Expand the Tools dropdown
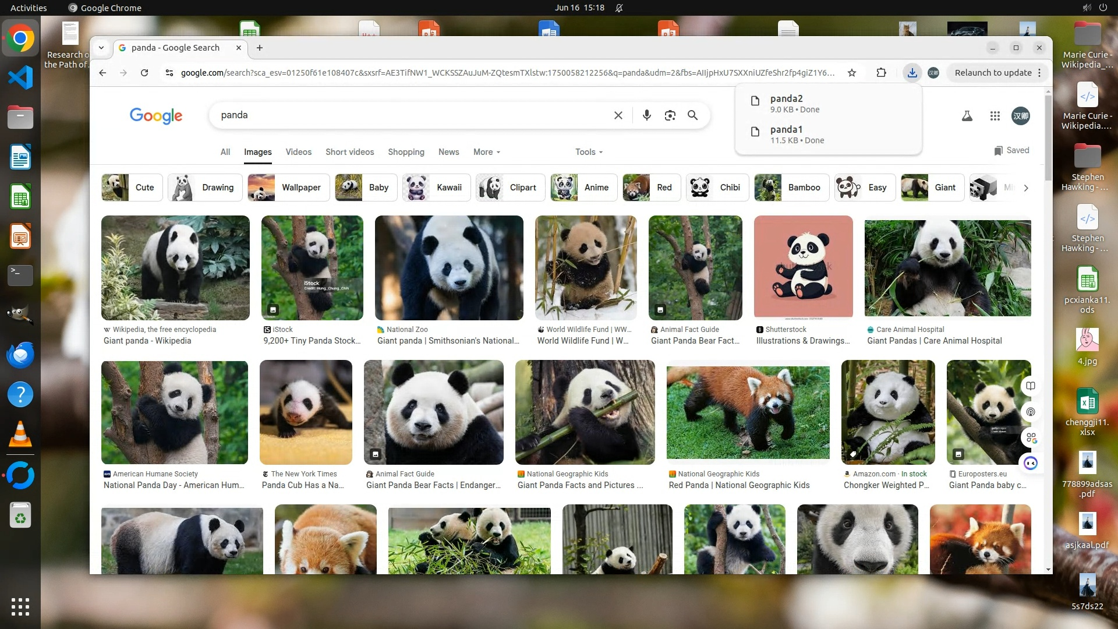This screenshot has width=1118, height=629. (x=589, y=152)
